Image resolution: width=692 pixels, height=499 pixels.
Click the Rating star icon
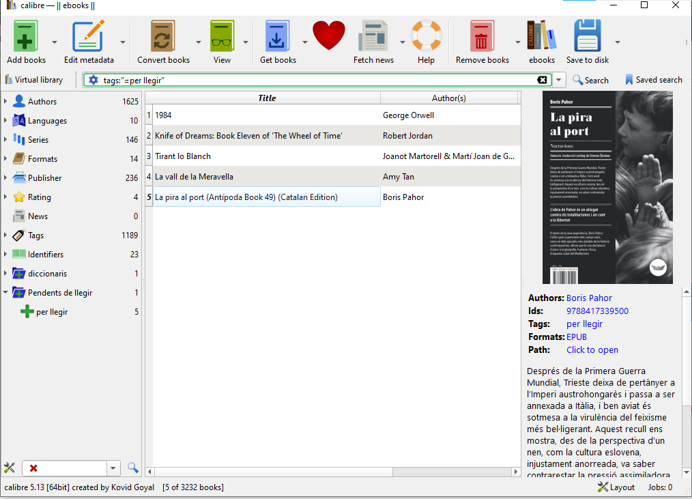19,197
